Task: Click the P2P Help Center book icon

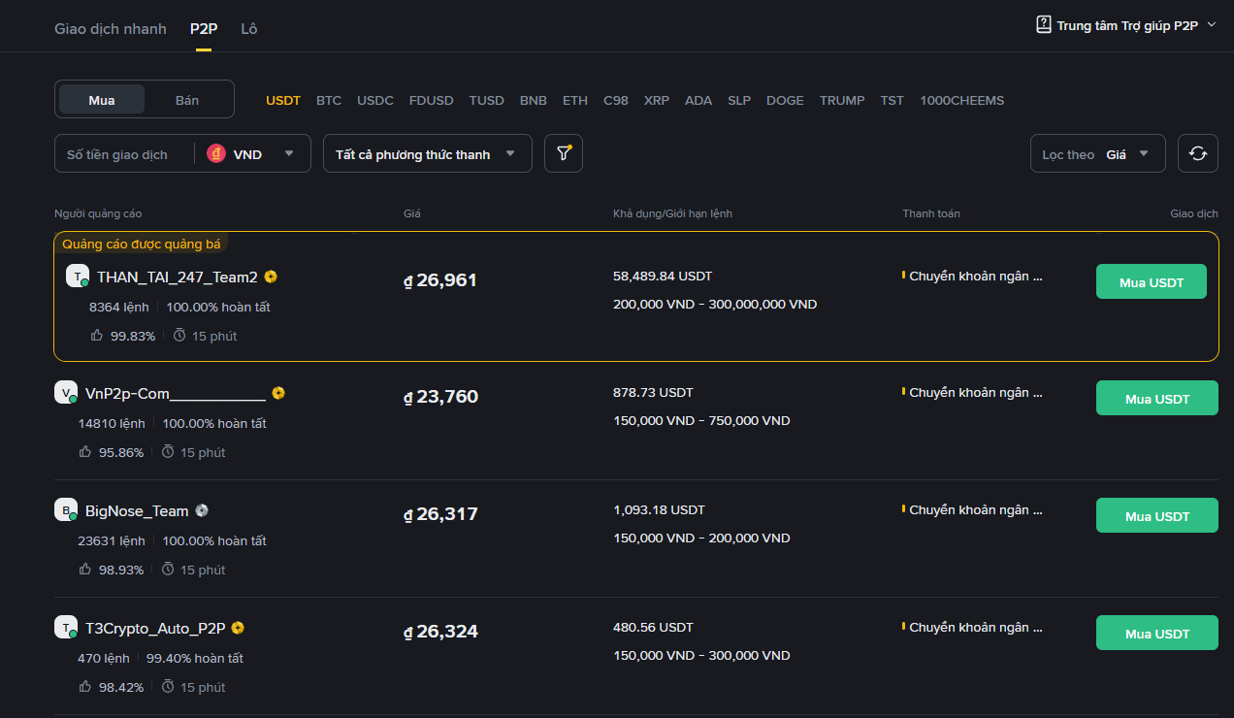Action: [x=1044, y=25]
